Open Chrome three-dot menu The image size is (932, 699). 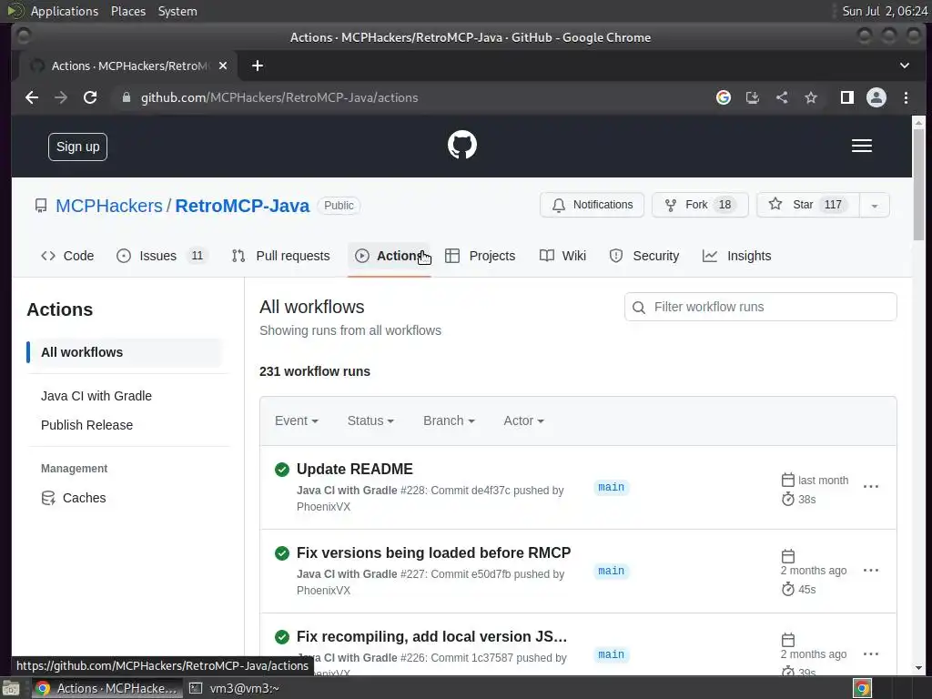(x=906, y=97)
